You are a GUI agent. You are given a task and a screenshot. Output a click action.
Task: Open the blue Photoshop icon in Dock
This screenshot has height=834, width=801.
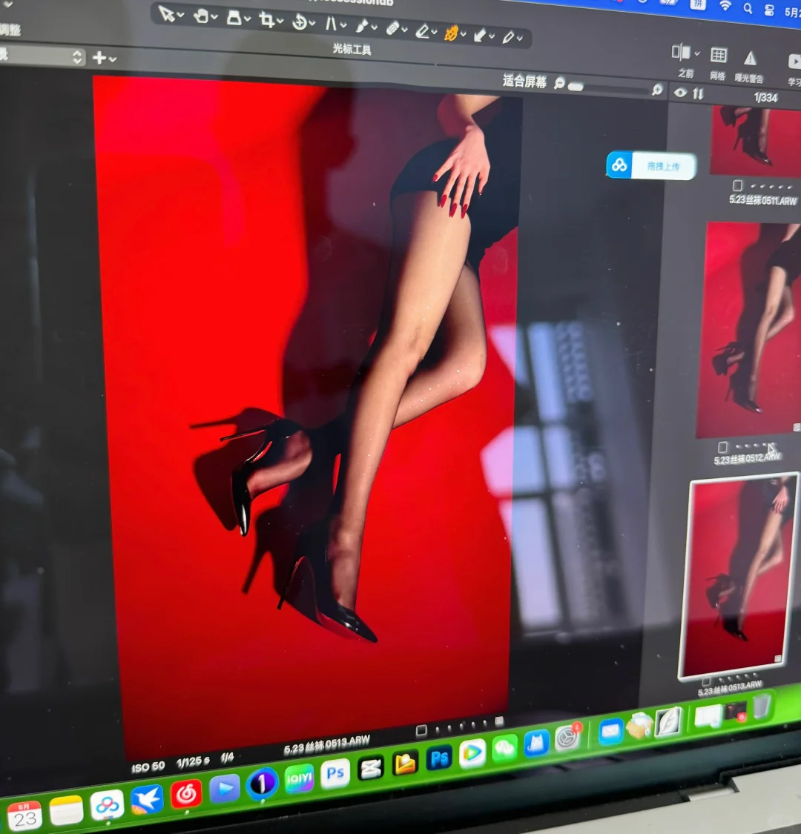pos(439,758)
